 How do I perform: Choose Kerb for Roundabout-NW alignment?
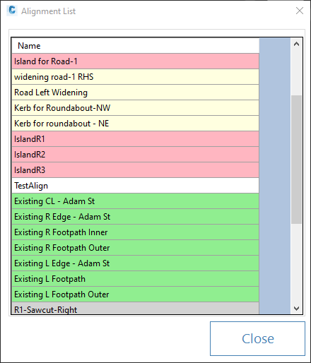[x=136, y=108]
